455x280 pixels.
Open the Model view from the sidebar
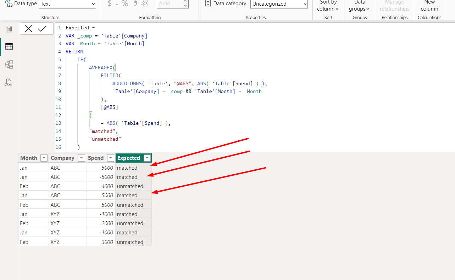9,64
